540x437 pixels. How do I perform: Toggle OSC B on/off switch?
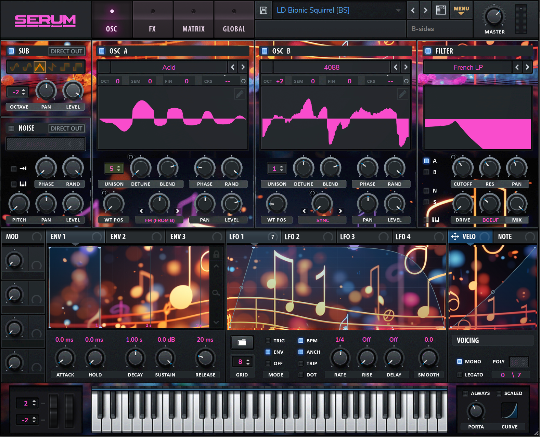pyautogui.click(x=265, y=51)
